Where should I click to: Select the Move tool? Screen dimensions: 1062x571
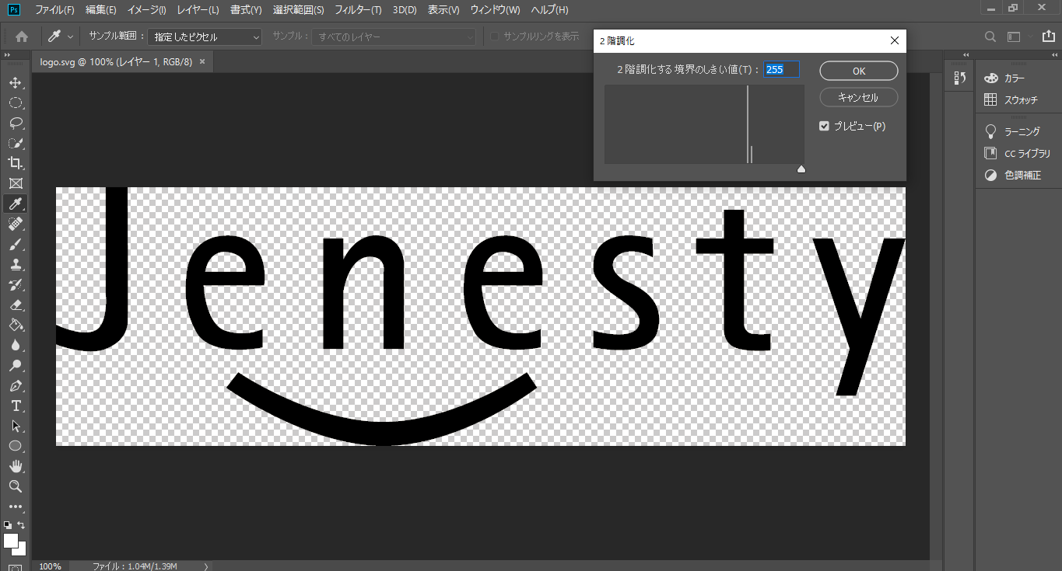(x=15, y=83)
